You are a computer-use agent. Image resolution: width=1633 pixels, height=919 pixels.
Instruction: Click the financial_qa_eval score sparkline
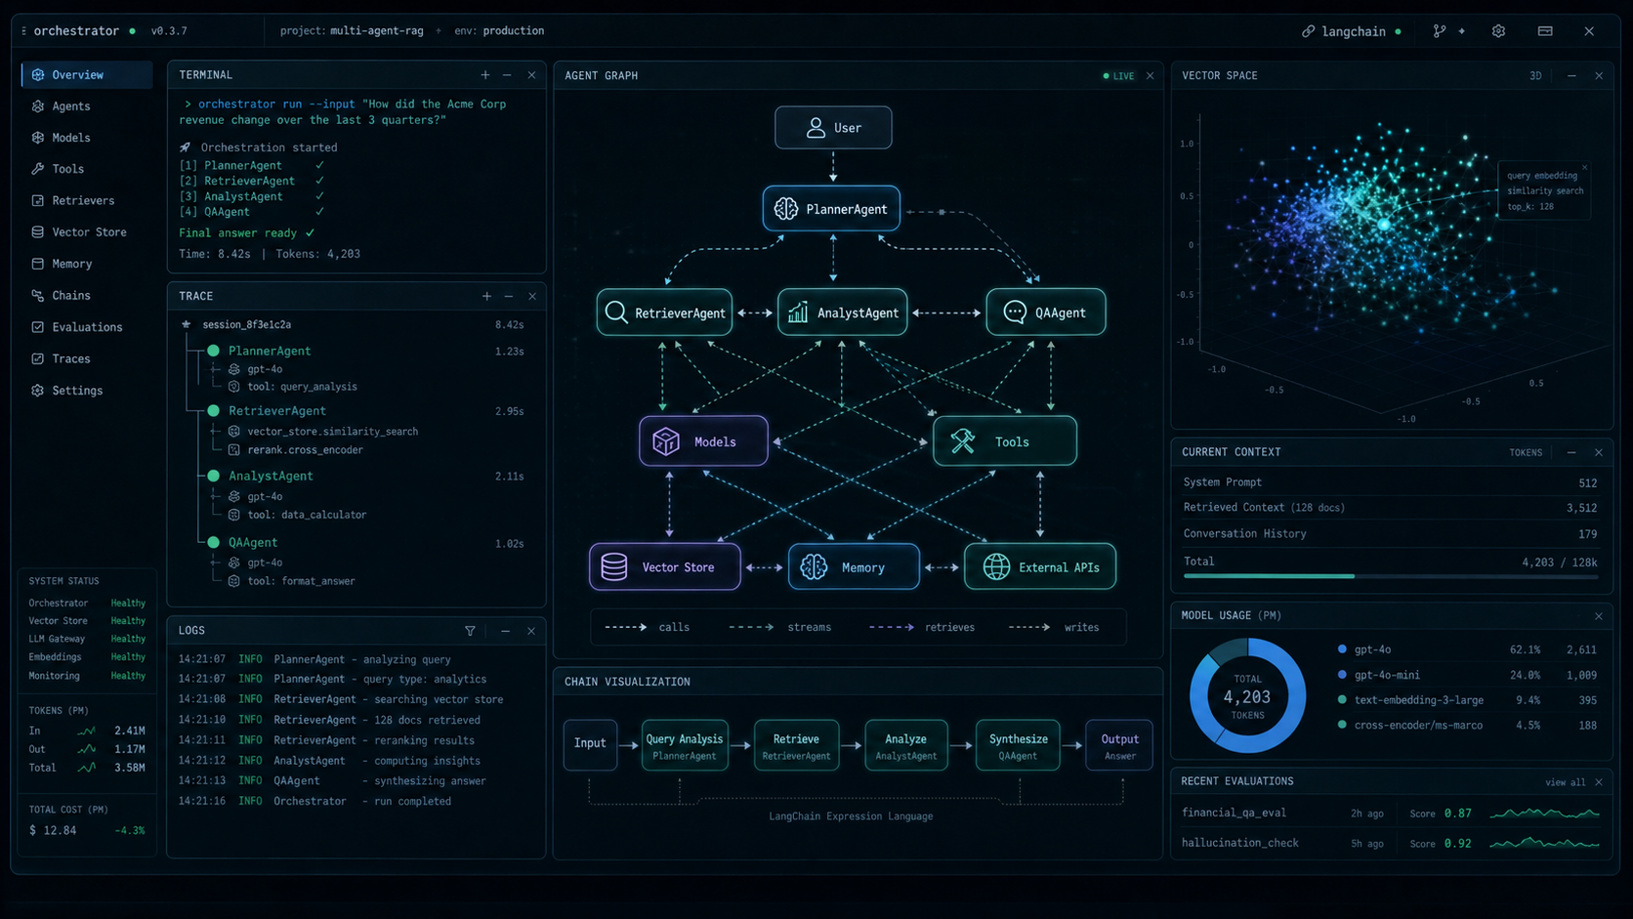point(1545,813)
